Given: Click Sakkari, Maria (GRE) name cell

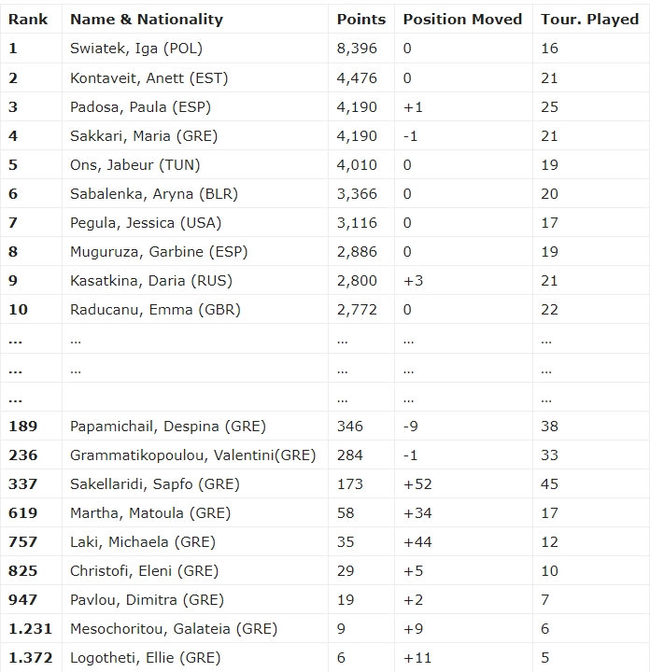Looking at the screenshot, I should [144, 136].
